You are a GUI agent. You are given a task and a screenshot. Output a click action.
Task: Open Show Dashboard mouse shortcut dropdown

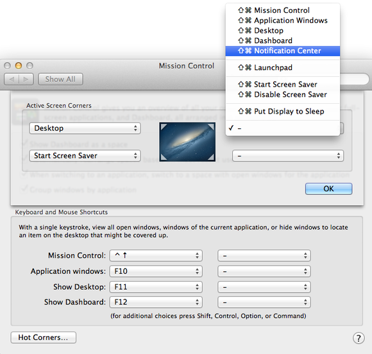264,302
